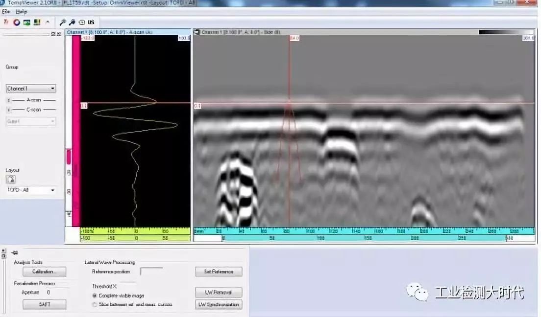
Task: Open the TOFD - All layout dropdown
Action: (x=31, y=190)
